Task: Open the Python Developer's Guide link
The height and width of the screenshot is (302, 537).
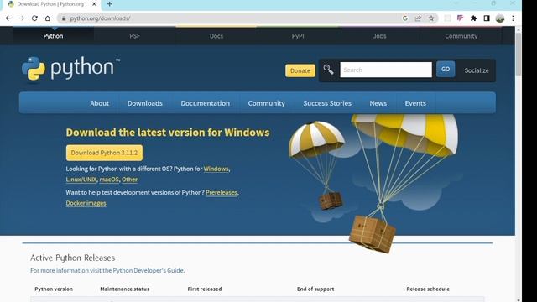Action: click(x=148, y=270)
